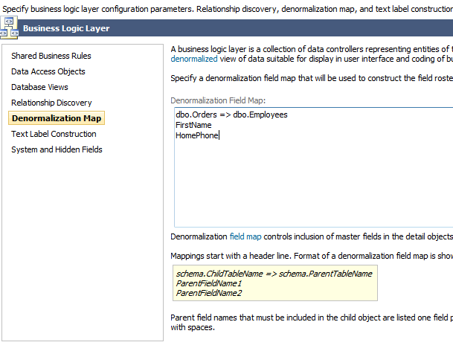This screenshot has width=453, height=348.
Task: Click ParentFieldName1 in the example box
Action: (x=209, y=283)
